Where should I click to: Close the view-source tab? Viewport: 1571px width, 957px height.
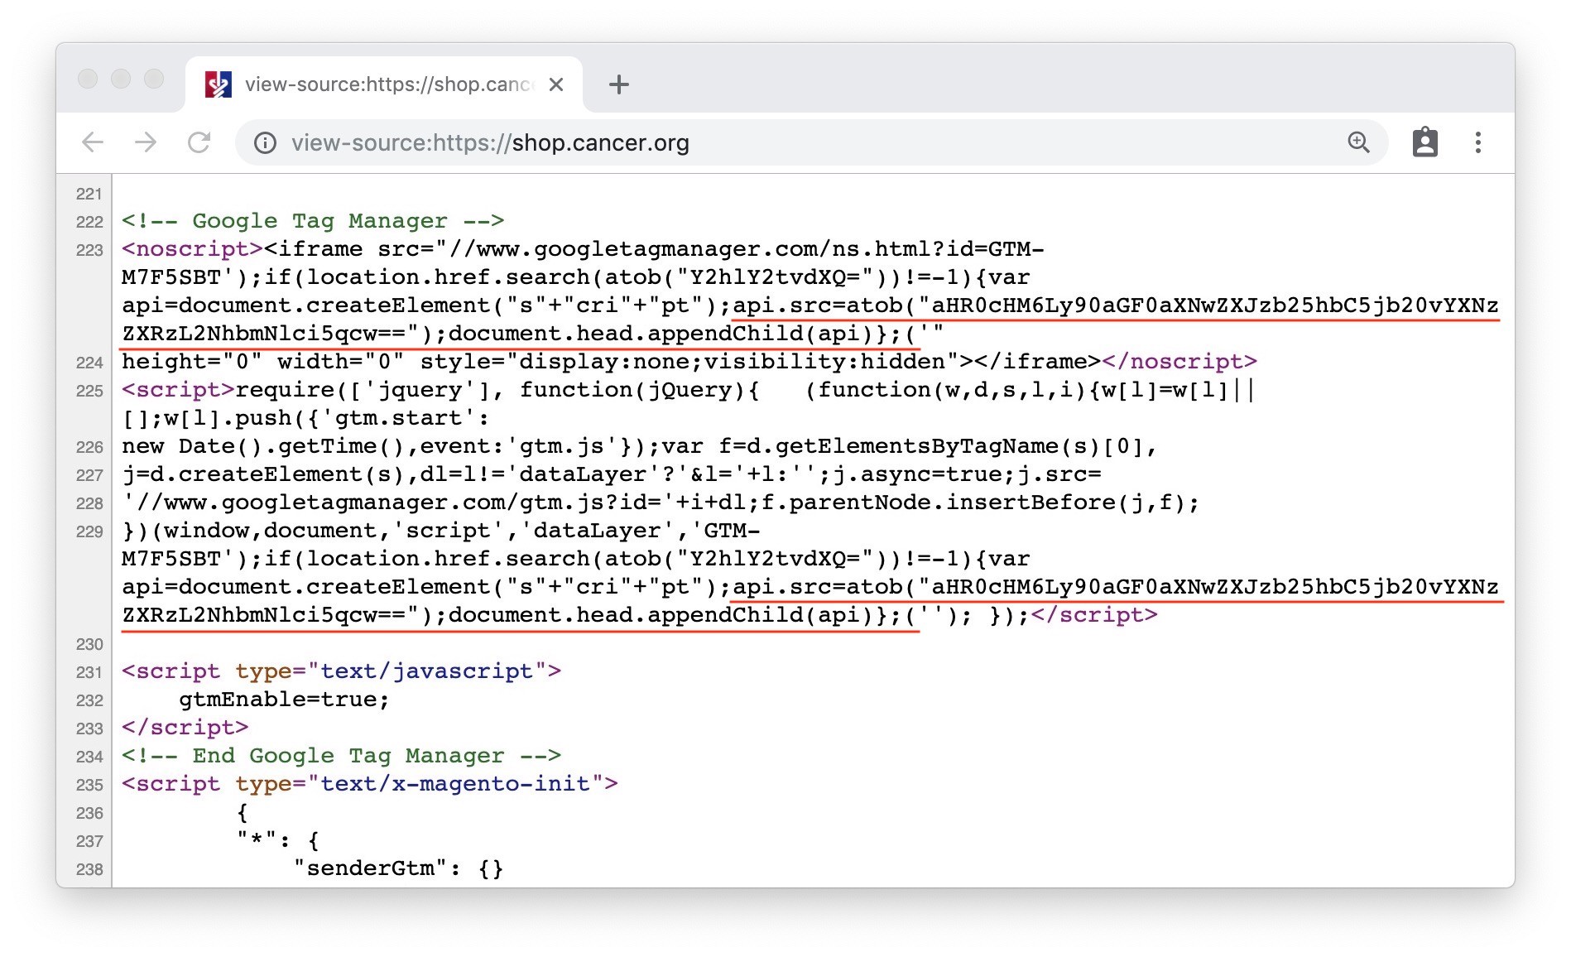pos(556,84)
